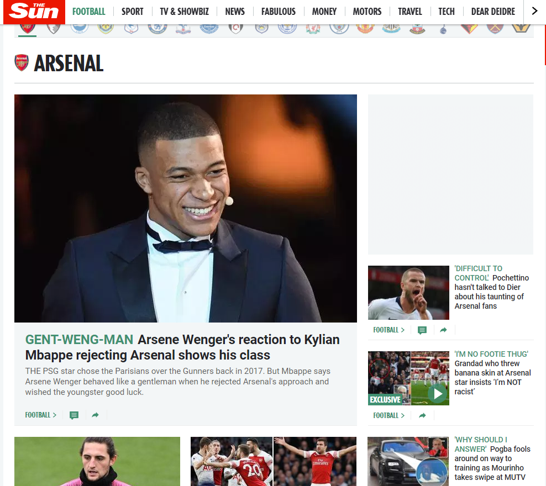Viewport: 546px width, 486px height.
Task: Open the DEAR DEIDRE nav tab
Action: coord(493,12)
